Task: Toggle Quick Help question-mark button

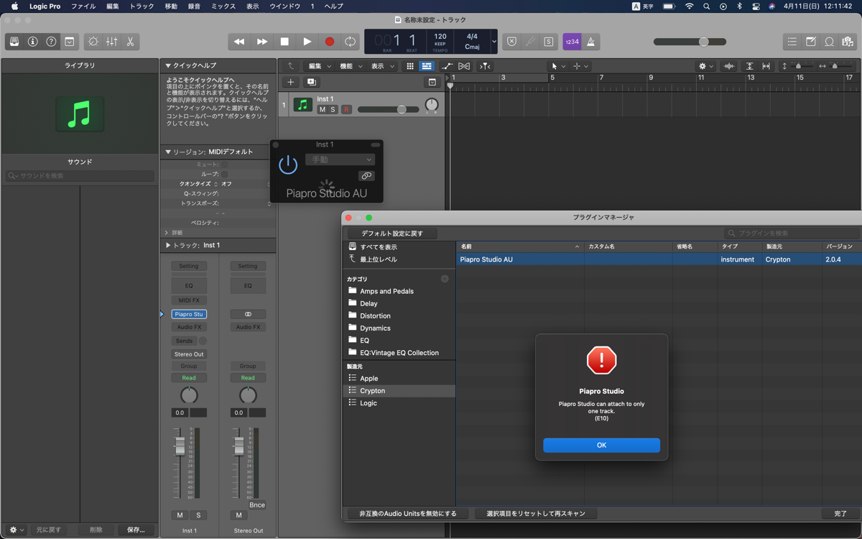Action: click(x=51, y=42)
